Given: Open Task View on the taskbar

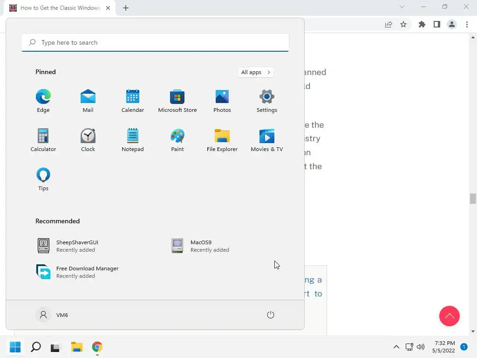Looking at the screenshot, I should click(x=55, y=347).
